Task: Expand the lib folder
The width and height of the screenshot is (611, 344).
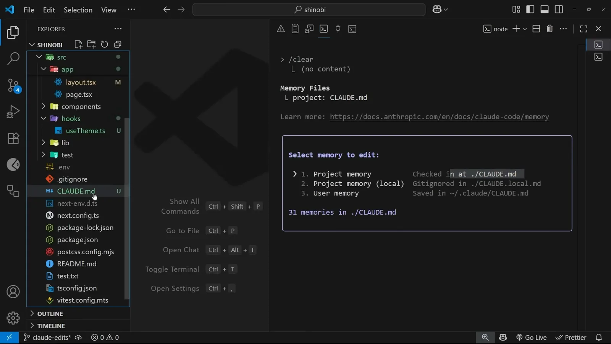Action: tap(44, 143)
